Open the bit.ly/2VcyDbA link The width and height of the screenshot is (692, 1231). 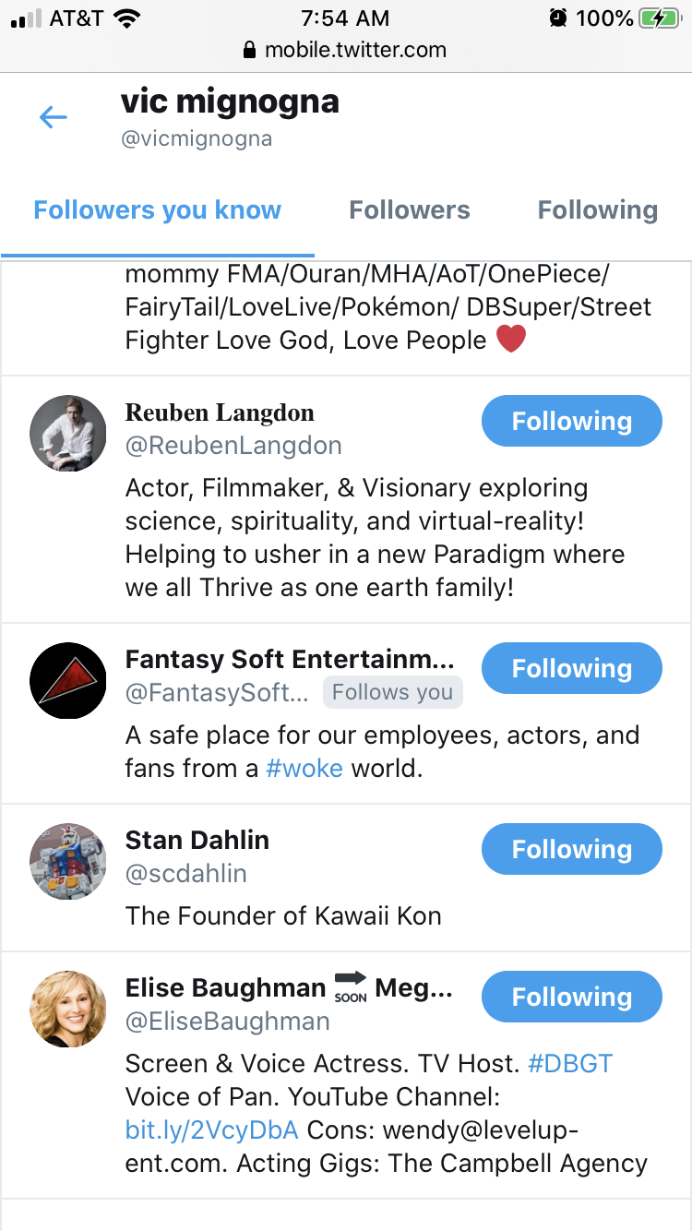coord(212,1130)
